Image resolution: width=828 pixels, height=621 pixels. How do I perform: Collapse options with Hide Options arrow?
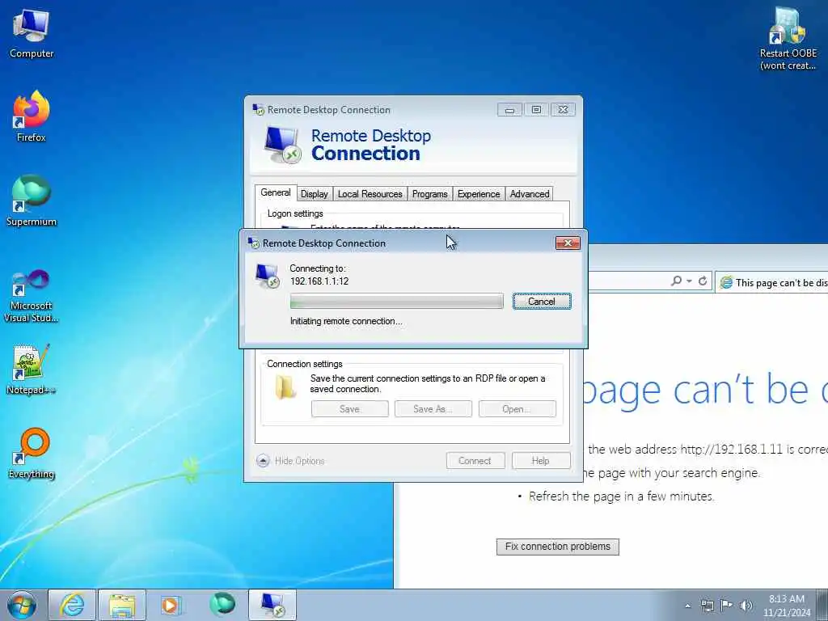263,460
